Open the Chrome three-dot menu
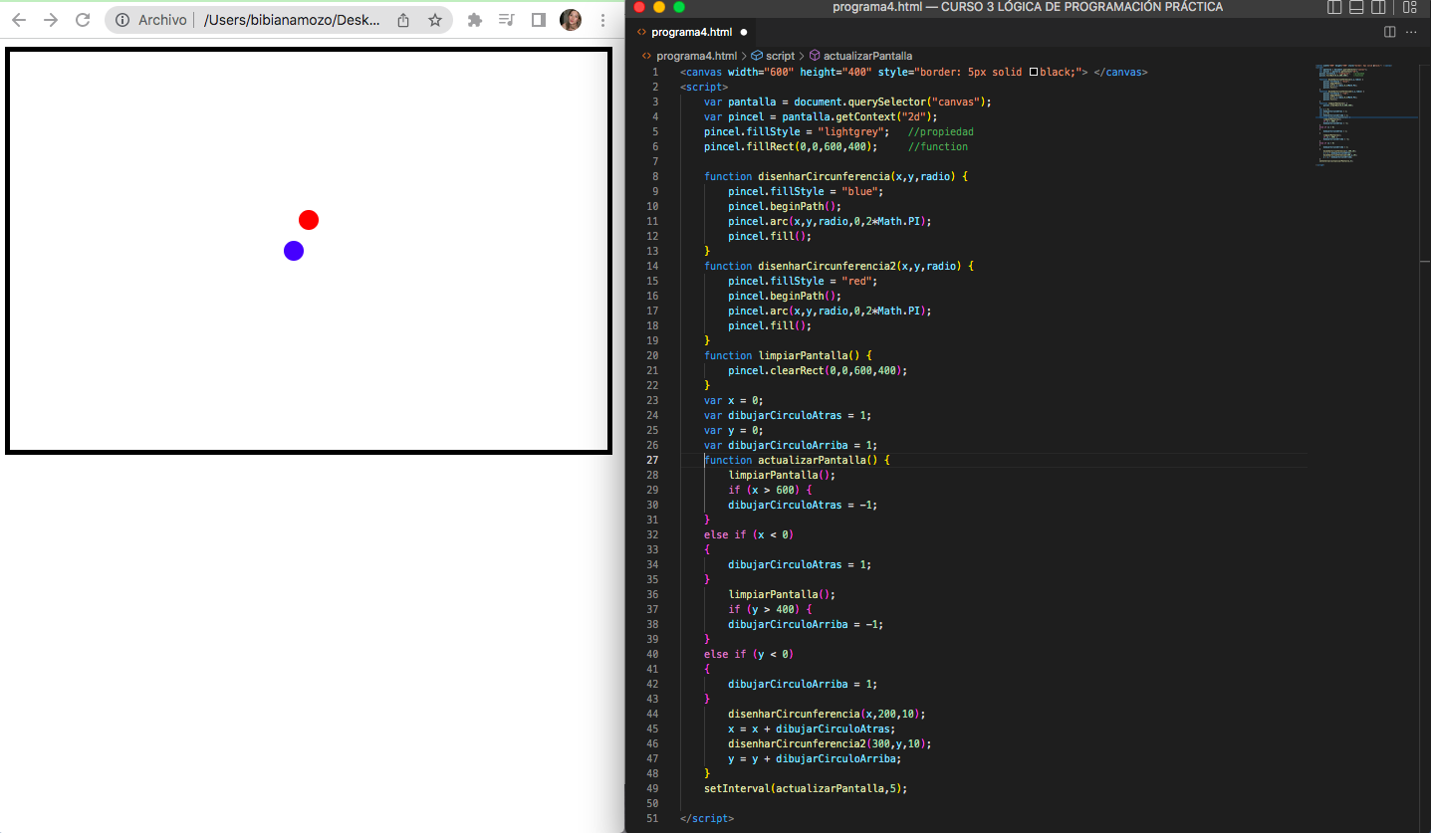1431x833 pixels. [602, 20]
